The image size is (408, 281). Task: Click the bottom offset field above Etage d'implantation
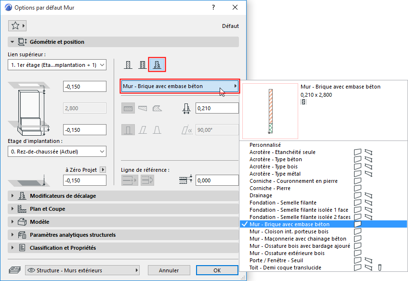coord(85,130)
